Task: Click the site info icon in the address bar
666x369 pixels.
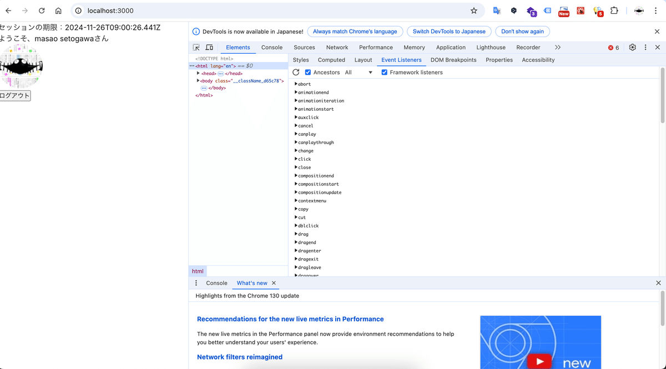Action: point(79,11)
